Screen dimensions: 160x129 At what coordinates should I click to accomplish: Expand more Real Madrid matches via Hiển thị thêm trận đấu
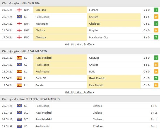click(x=78, y=92)
